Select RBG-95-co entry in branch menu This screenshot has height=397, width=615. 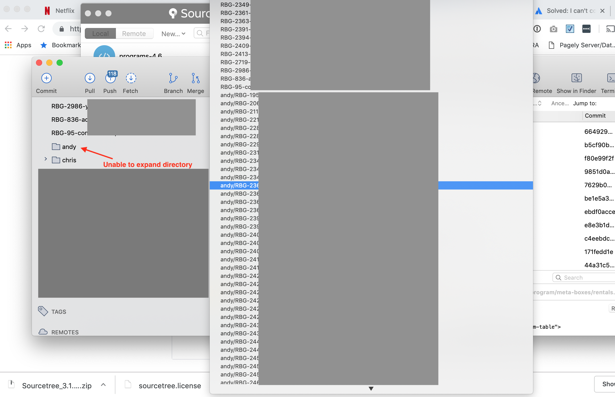click(371, 87)
